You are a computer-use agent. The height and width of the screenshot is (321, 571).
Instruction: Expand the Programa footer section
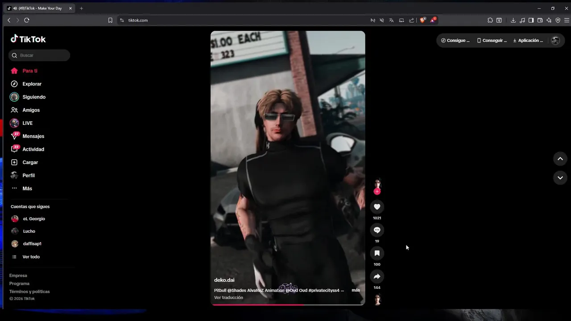20,284
